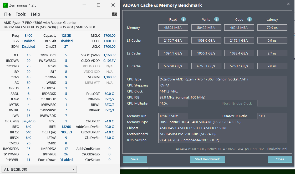Click the Memory Bus frequency field
The image size is (295, 174).
(174, 116)
